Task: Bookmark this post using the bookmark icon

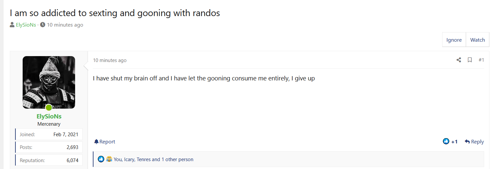Action: (x=470, y=60)
